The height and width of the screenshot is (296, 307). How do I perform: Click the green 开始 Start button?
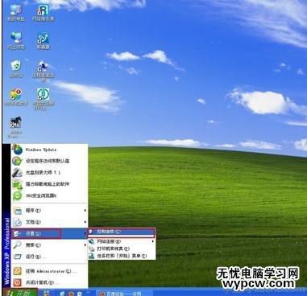click(21, 292)
